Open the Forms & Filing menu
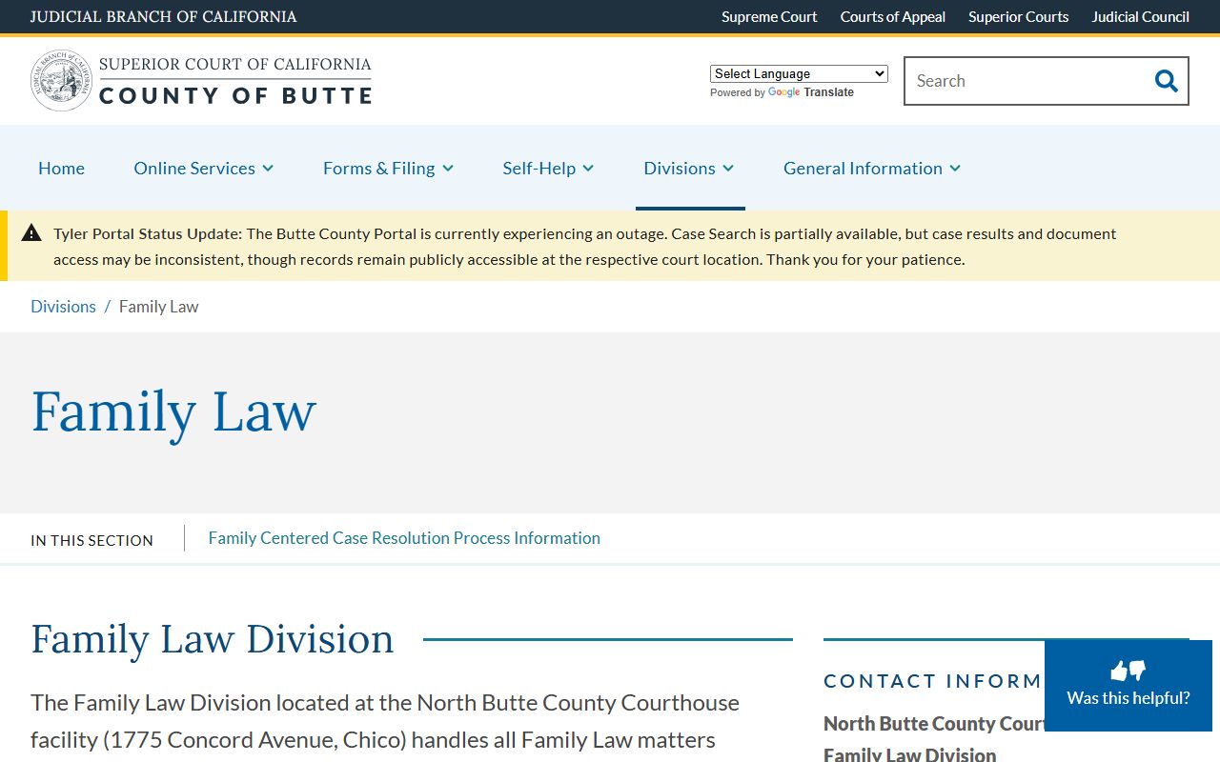The image size is (1220, 762). click(378, 169)
